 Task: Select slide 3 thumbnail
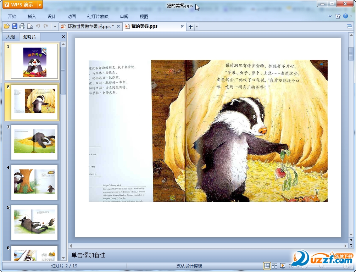[34, 142]
